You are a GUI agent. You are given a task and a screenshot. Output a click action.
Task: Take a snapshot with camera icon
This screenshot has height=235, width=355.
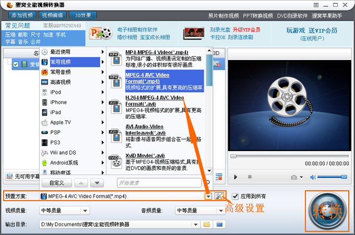tap(294, 177)
